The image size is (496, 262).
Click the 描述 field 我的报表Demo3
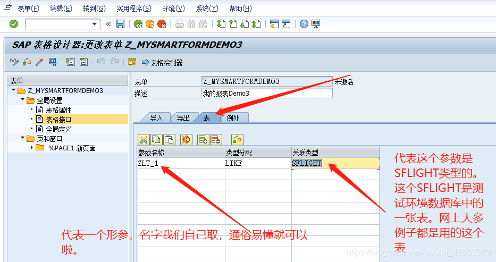(x=267, y=93)
